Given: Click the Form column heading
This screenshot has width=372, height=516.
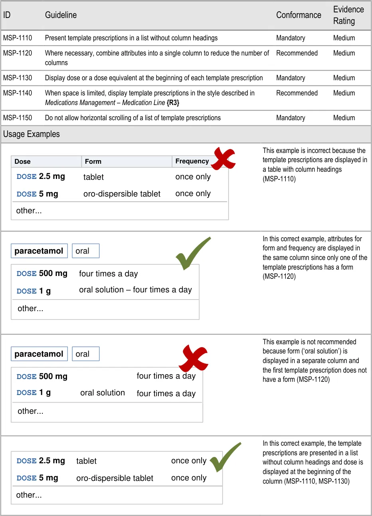Looking at the screenshot, I should tap(93, 161).
